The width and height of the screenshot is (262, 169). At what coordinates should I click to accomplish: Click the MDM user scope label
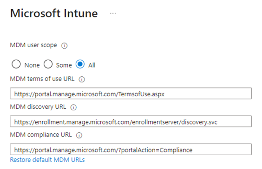tap(33, 45)
